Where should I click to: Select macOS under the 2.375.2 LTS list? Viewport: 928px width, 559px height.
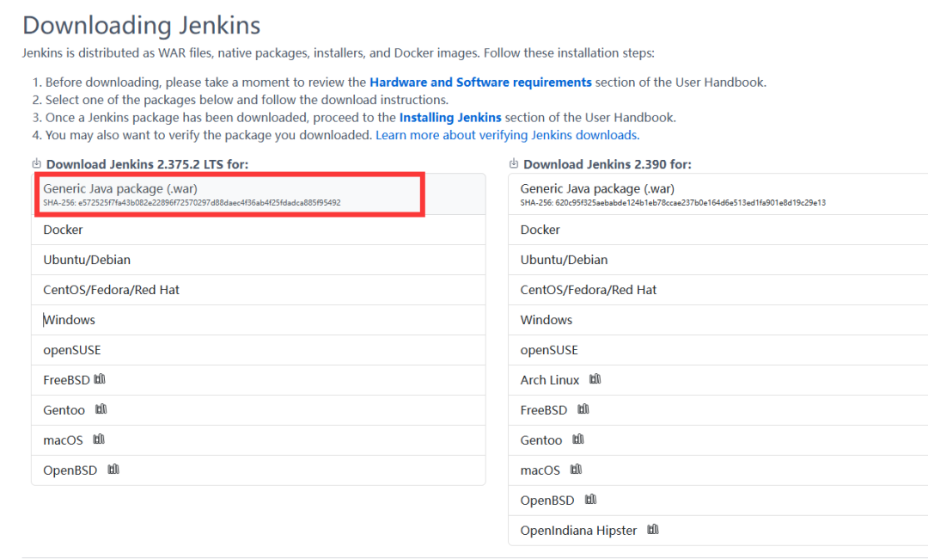tap(258, 440)
